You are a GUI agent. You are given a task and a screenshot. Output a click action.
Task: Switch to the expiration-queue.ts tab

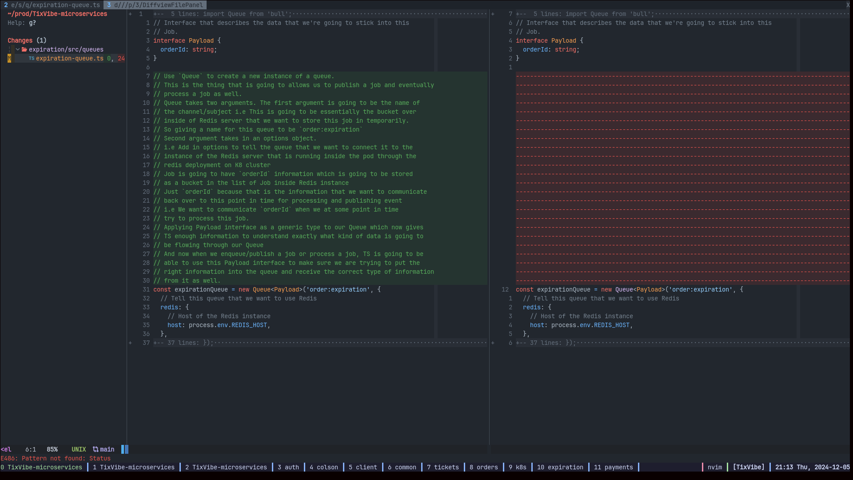coord(52,5)
